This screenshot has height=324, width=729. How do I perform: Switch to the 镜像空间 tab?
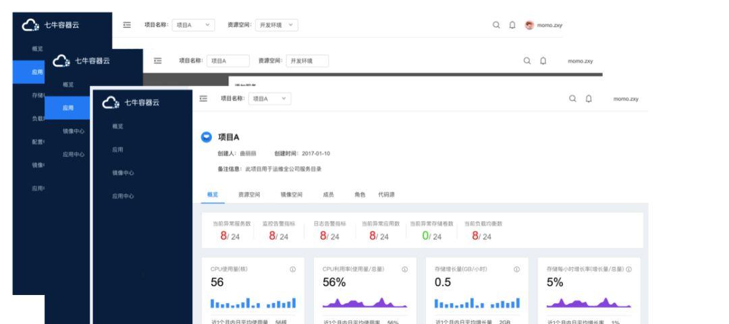coord(292,195)
